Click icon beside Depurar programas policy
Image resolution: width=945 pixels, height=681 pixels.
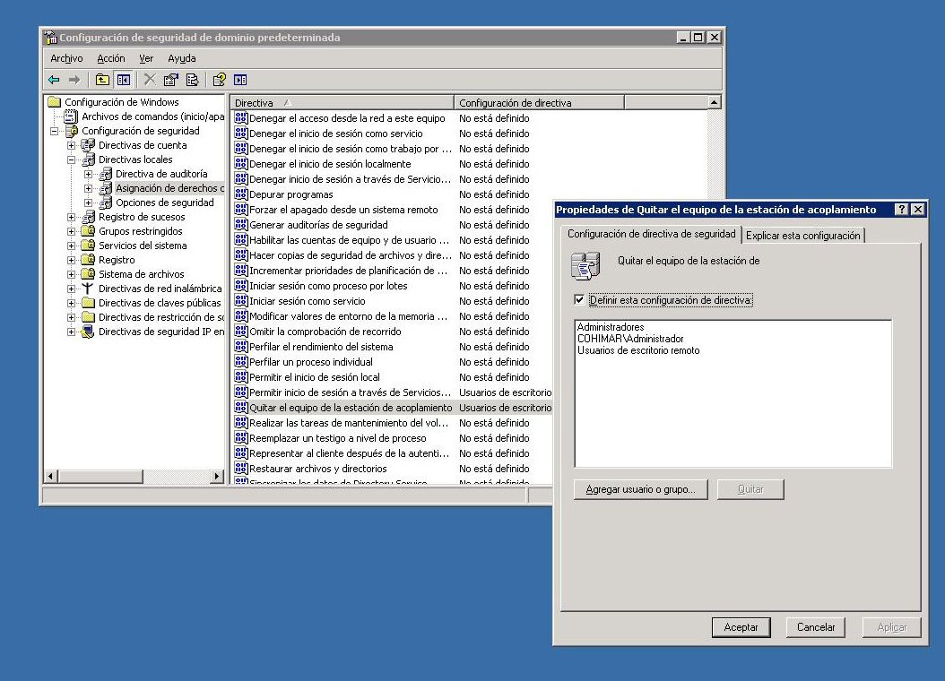point(241,194)
